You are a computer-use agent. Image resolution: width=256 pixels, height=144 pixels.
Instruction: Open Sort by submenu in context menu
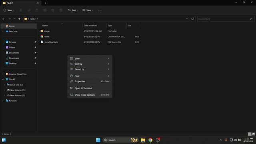click(x=90, y=64)
